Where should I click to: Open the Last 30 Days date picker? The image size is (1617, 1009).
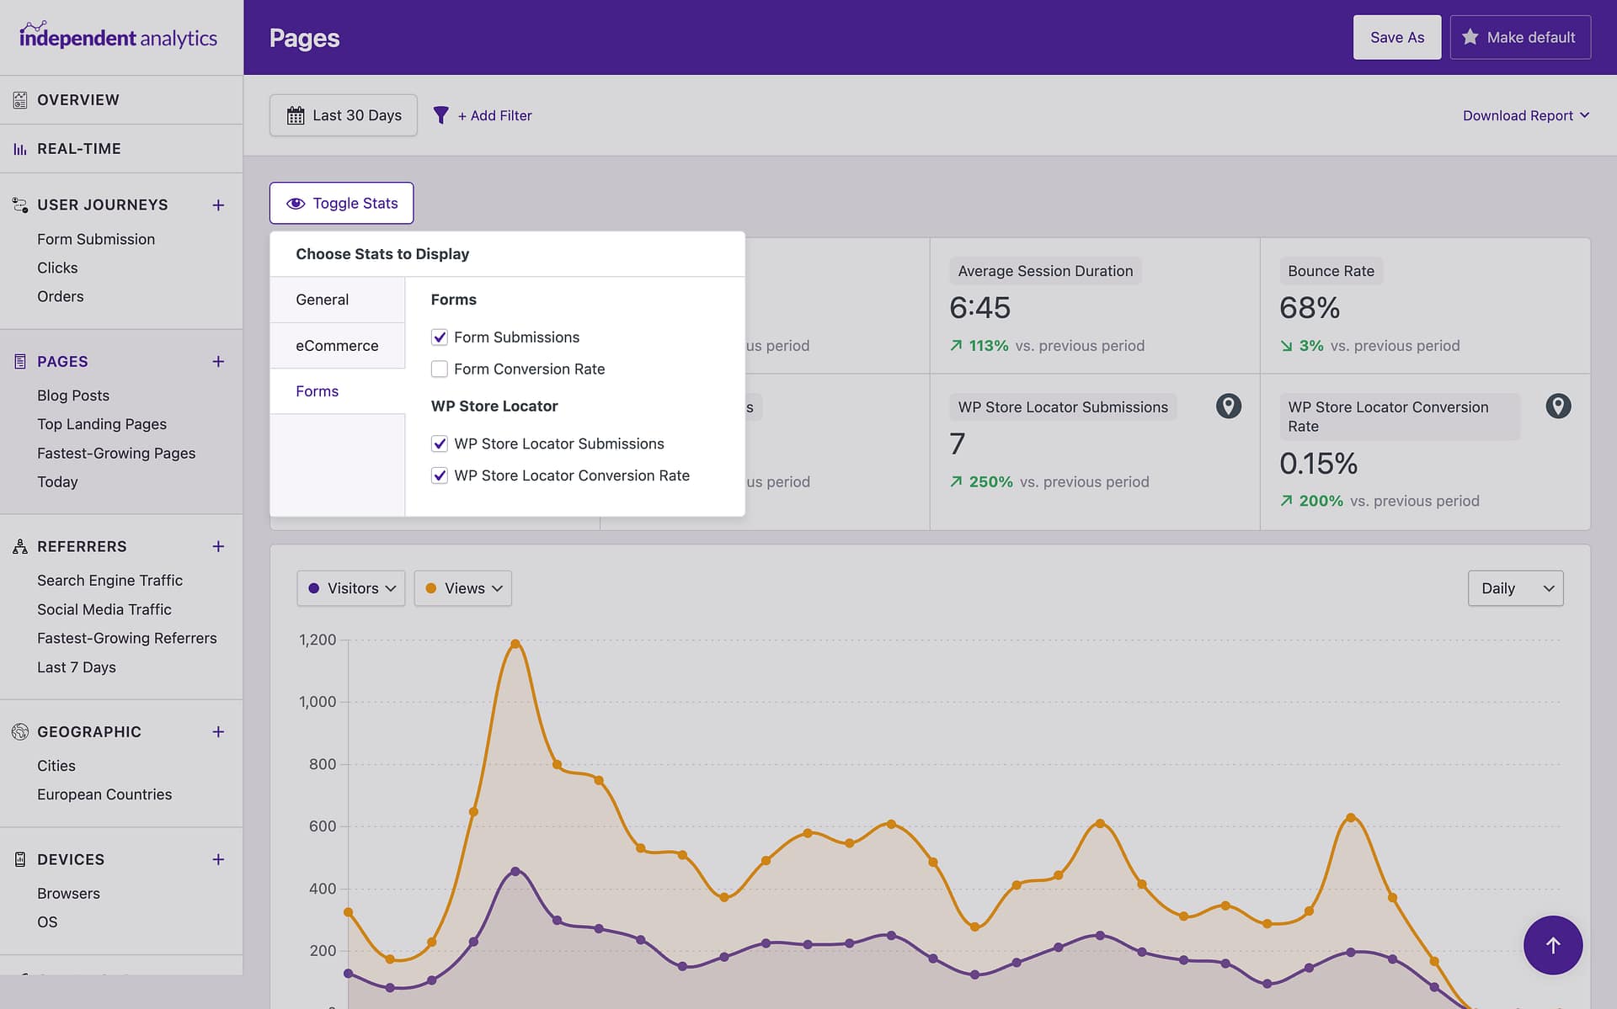(344, 115)
